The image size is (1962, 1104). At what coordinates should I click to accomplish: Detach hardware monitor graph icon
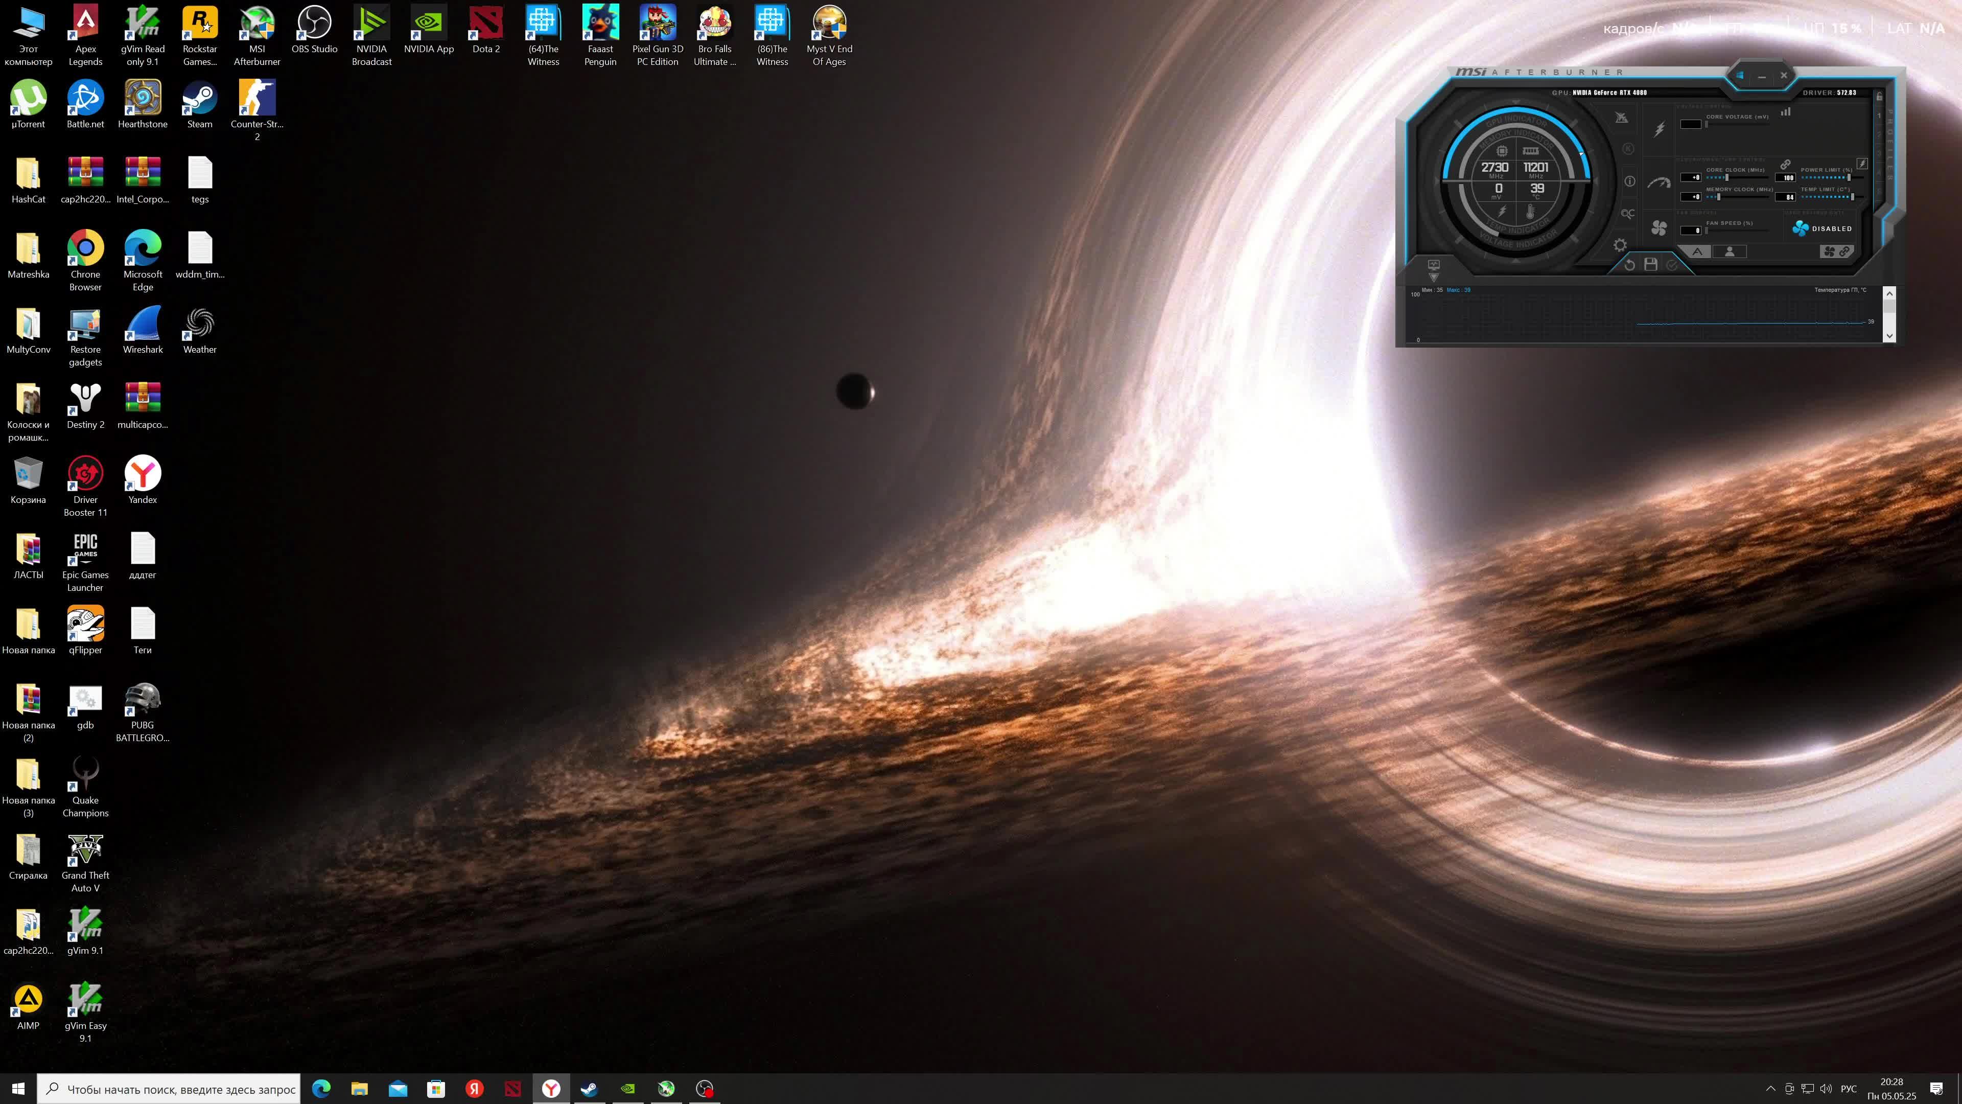tap(1433, 264)
